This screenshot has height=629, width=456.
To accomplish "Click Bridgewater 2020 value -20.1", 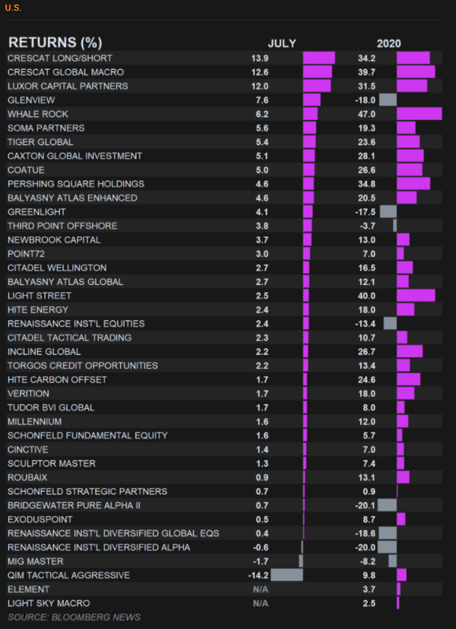I will (366, 505).
